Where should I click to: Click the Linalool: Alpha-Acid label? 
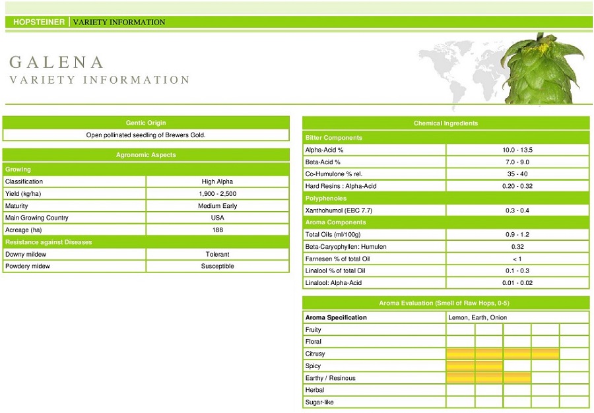coord(333,283)
